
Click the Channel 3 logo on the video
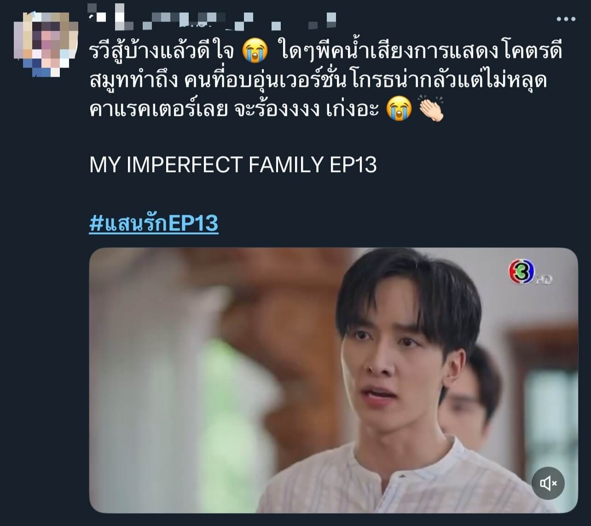click(521, 272)
